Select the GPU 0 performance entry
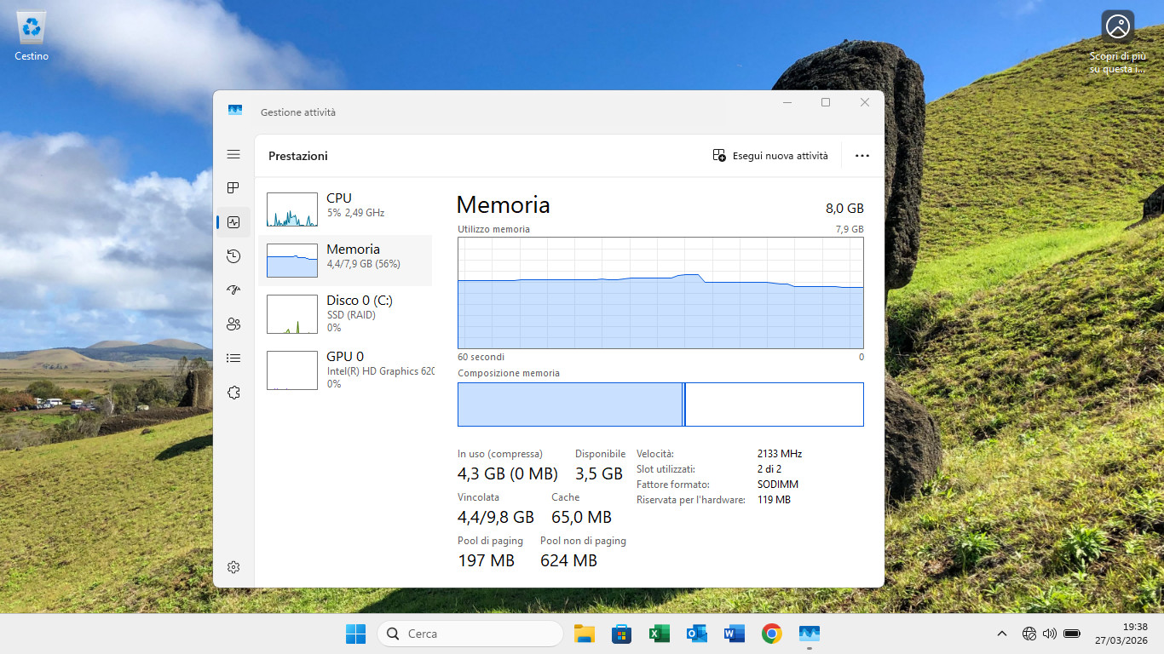1164x654 pixels. tap(345, 370)
